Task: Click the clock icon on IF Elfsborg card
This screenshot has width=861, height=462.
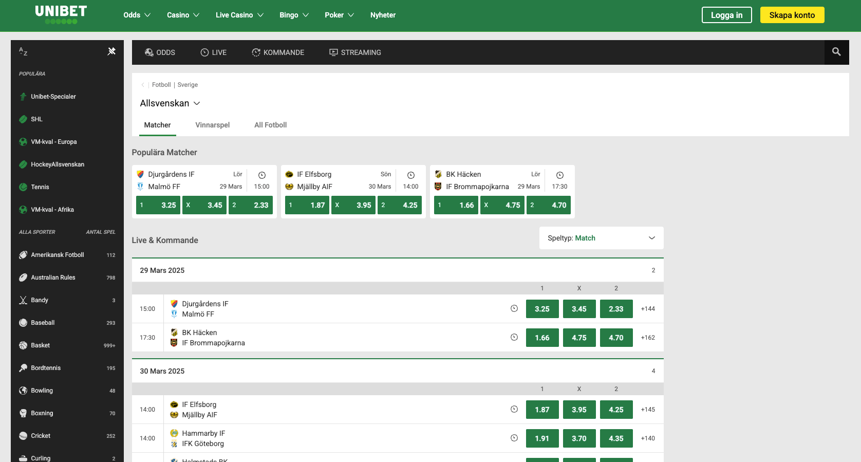Action: [x=411, y=175]
